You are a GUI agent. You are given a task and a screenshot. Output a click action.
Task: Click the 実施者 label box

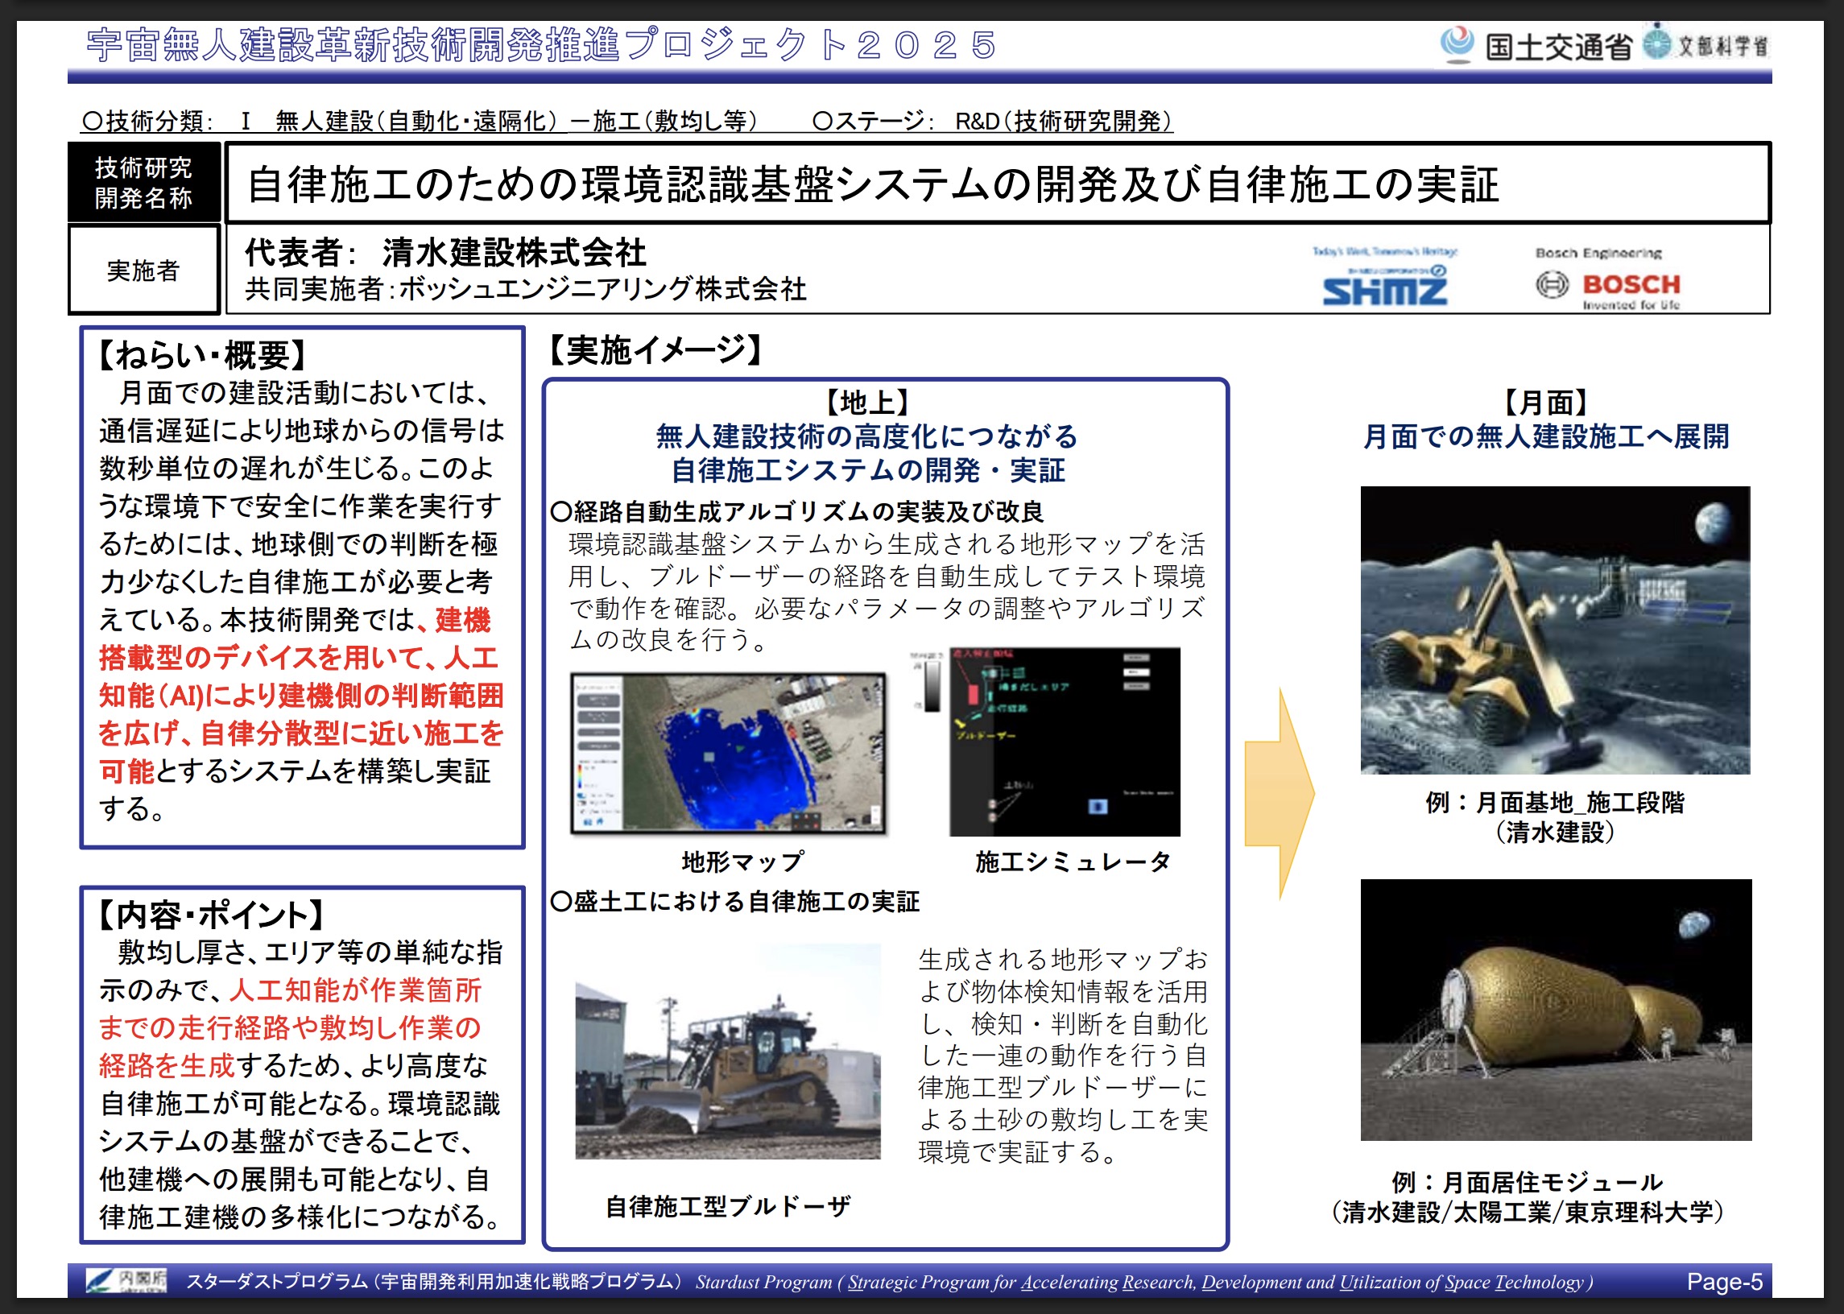(x=143, y=271)
